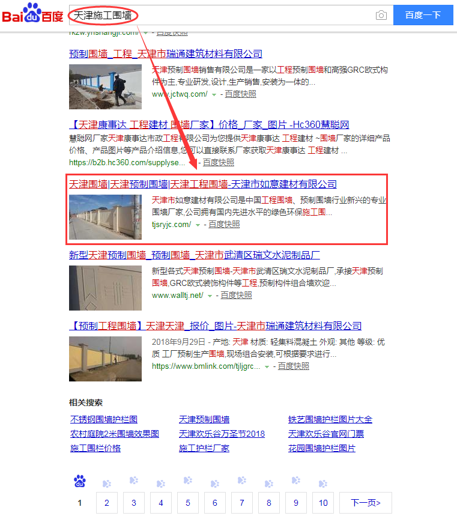Go to results page 9
The width and height of the screenshot is (457, 519).
296,503
